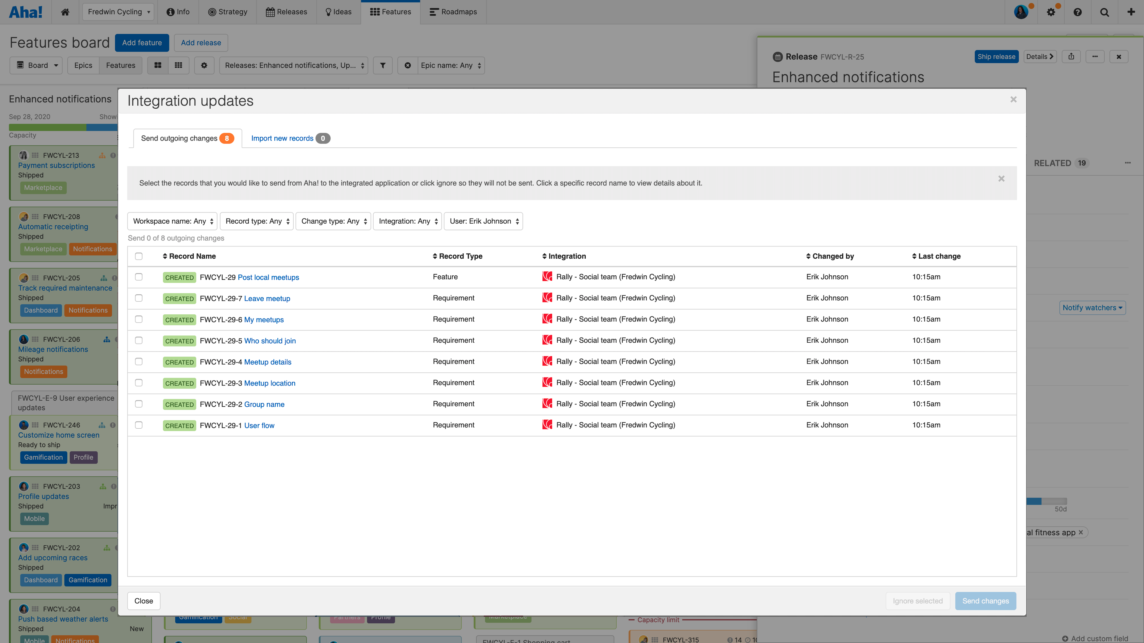The width and height of the screenshot is (1144, 643).
Task: Open the ellipsis menu on the release panel
Action: (1095, 56)
